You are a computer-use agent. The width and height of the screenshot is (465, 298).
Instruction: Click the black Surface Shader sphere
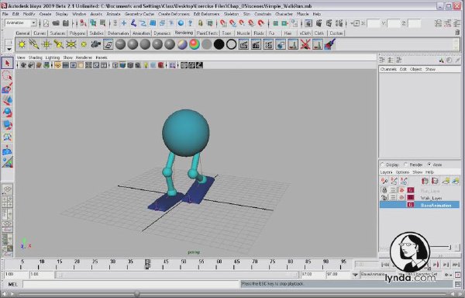click(219, 44)
